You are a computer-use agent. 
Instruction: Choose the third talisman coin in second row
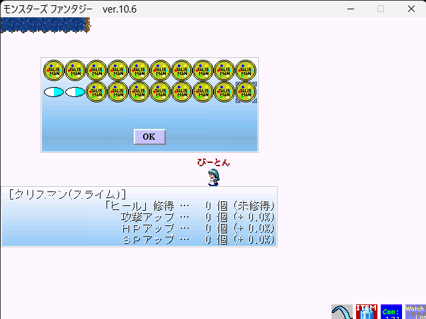(139, 92)
